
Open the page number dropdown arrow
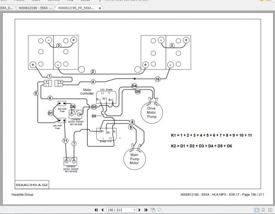pyautogui.click(x=134, y=210)
